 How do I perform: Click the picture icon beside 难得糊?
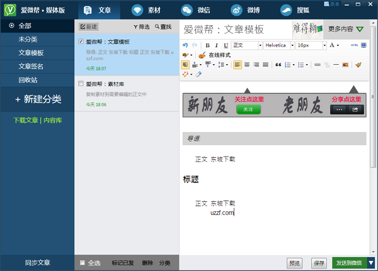tap(320, 29)
